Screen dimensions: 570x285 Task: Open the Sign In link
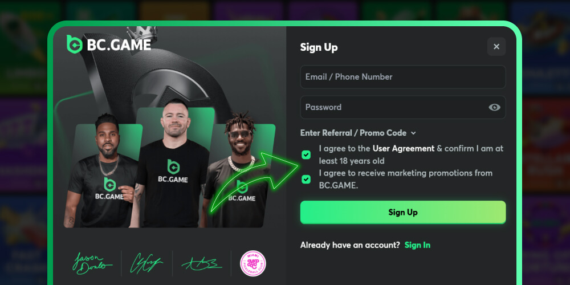(417, 245)
